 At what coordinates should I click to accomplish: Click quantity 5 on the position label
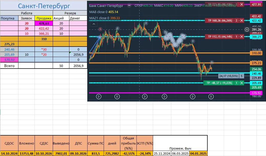[242, 76]
